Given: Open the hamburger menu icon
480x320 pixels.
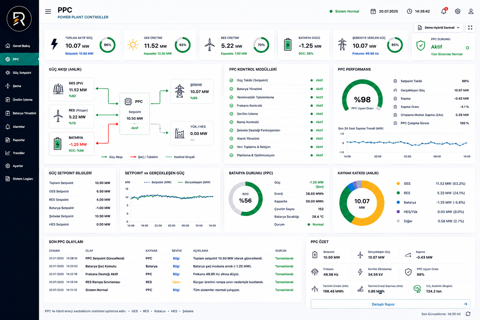Looking at the screenshot, I should click(48, 12).
